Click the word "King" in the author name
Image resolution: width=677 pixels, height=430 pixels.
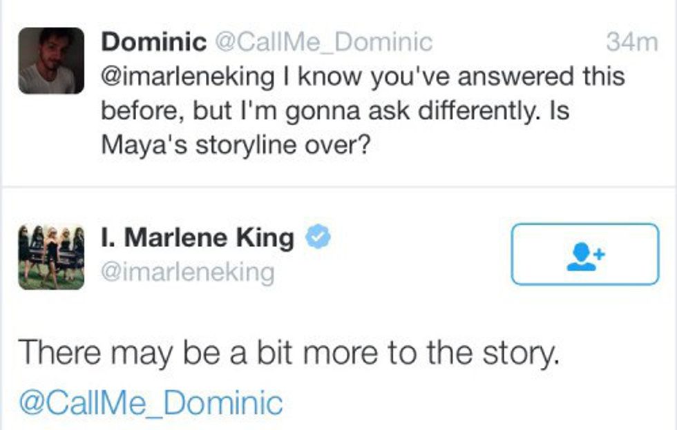tap(265, 239)
